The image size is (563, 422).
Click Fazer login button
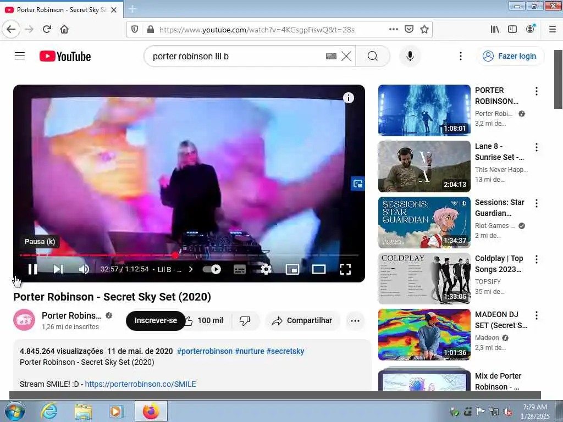510,56
